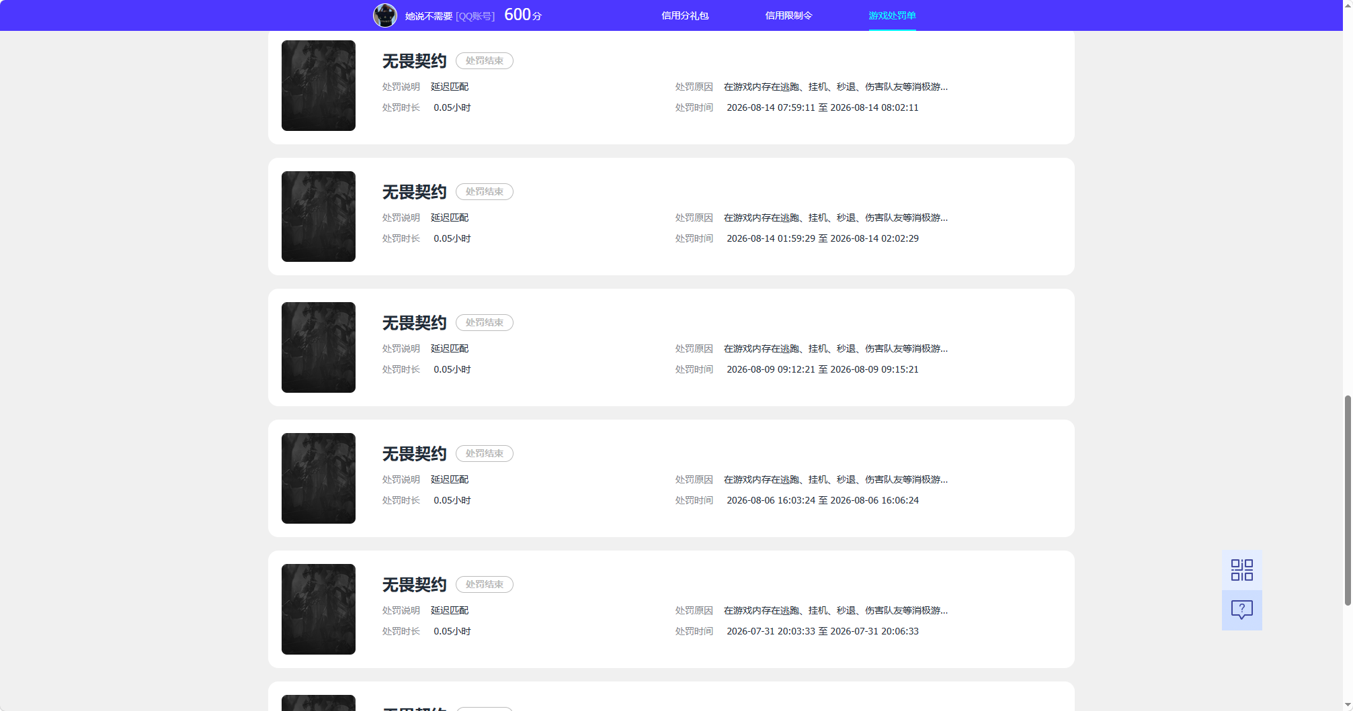Click the time range 2026-08-14 01:59:29 至 02:02:29

pyautogui.click(x=823, y=238)
